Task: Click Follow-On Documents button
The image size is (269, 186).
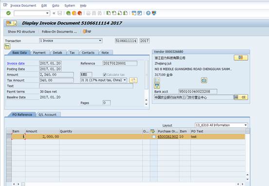Action: [59, 32]
